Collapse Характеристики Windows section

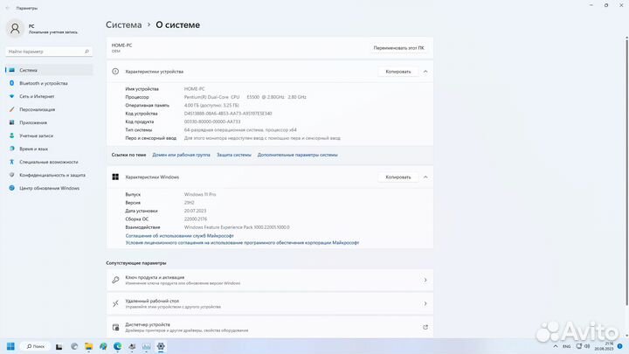point(425,177)
